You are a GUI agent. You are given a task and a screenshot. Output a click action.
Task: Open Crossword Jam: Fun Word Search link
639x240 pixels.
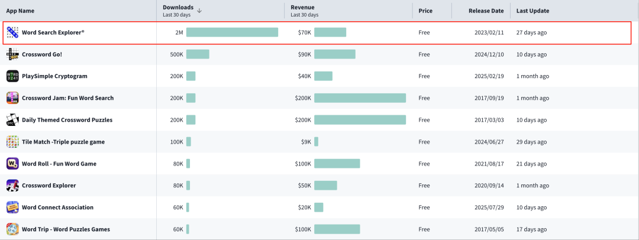pyautogui.click(x=67, y=98)
